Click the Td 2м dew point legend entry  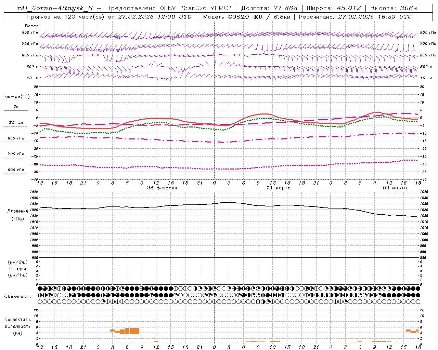(x=16, y=122)
